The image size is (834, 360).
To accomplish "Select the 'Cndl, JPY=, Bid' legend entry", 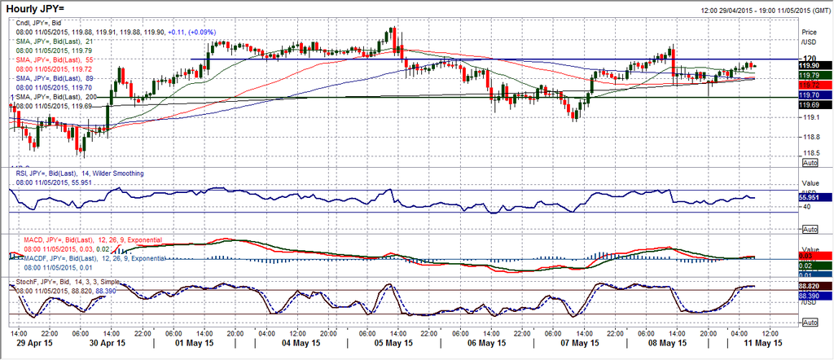I will [39, 21].
